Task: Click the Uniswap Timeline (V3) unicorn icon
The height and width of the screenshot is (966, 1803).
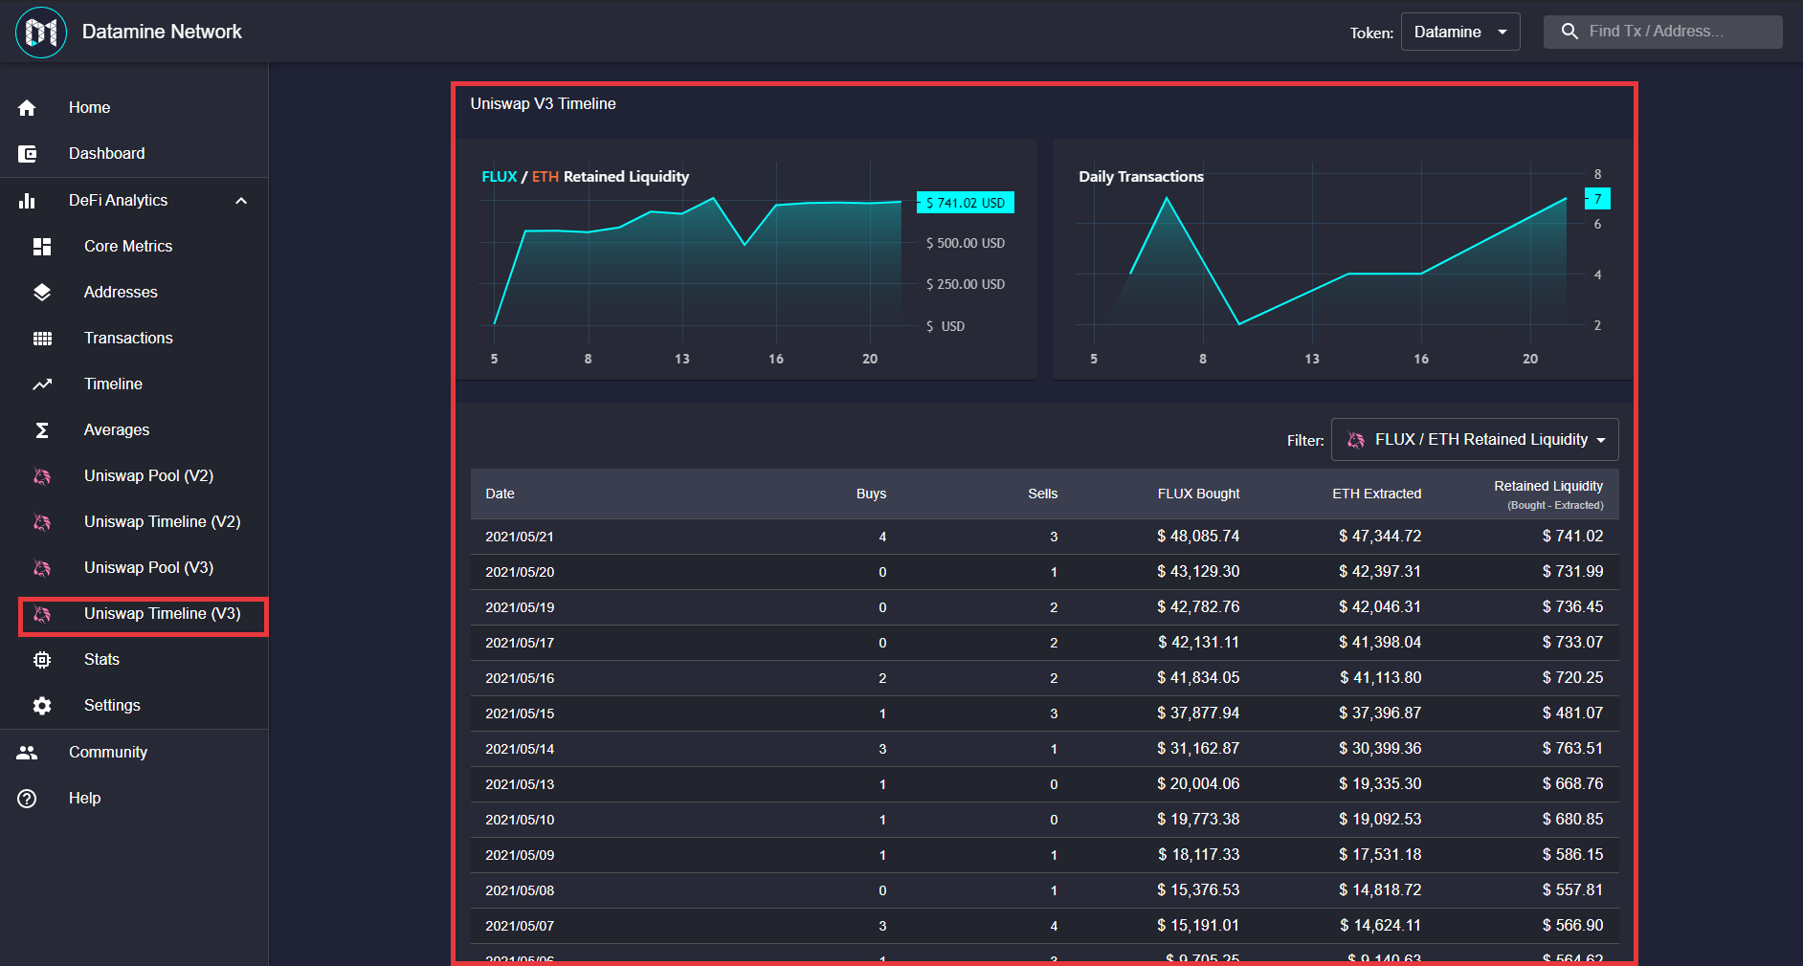Action: (x=42, y=614)
